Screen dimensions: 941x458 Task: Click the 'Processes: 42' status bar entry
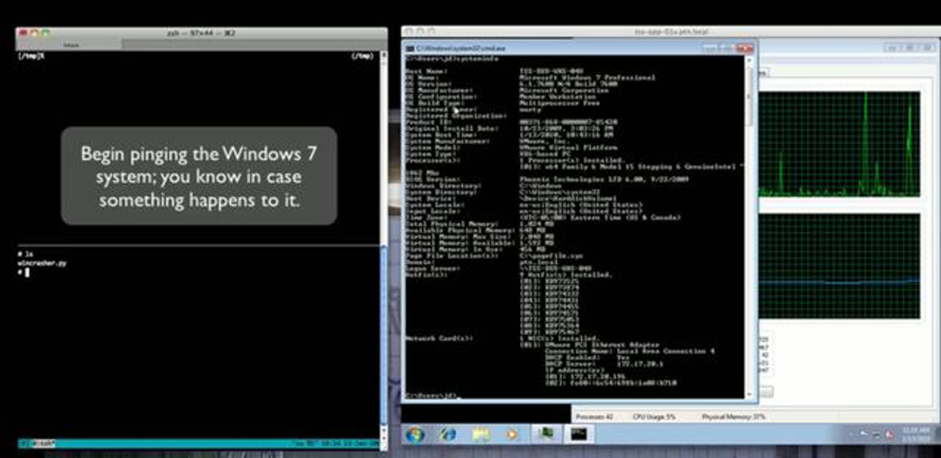point(594,417)
